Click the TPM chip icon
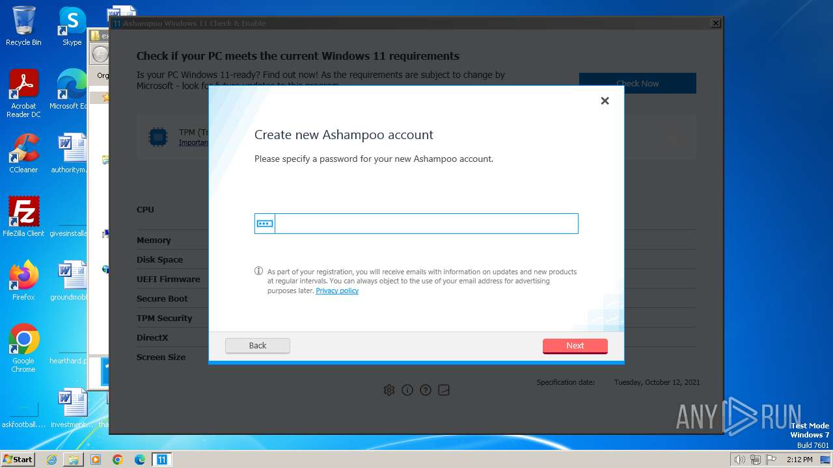833x468 pixels. [158, 136]
